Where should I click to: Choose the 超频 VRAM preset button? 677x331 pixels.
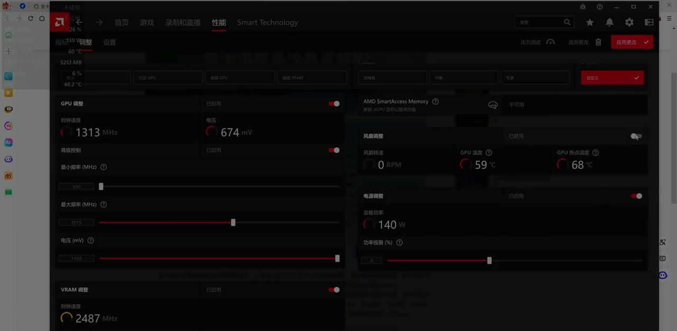click(312, 78)
